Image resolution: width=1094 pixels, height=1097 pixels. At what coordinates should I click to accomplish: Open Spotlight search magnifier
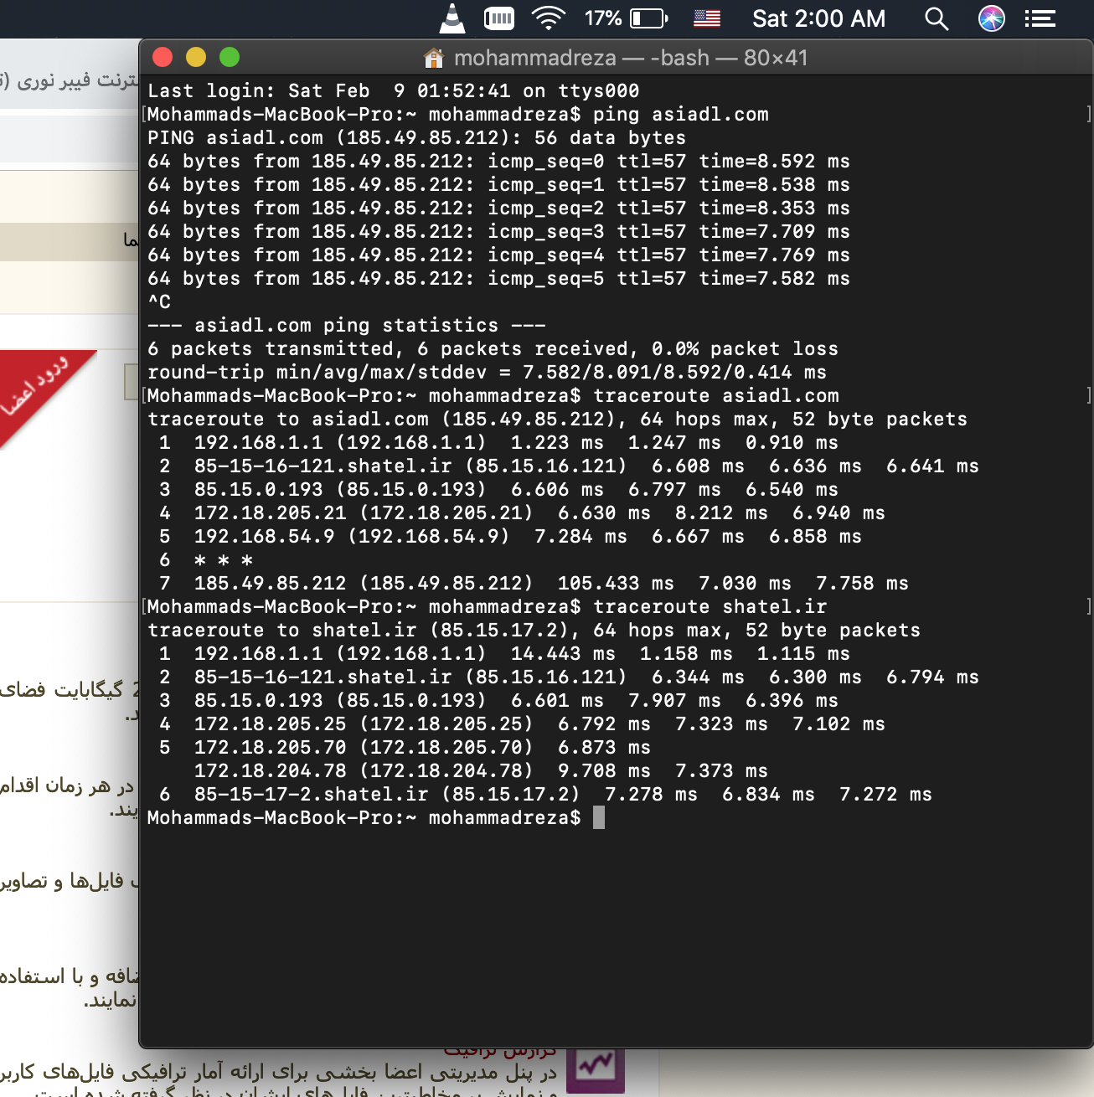[937, 18]
